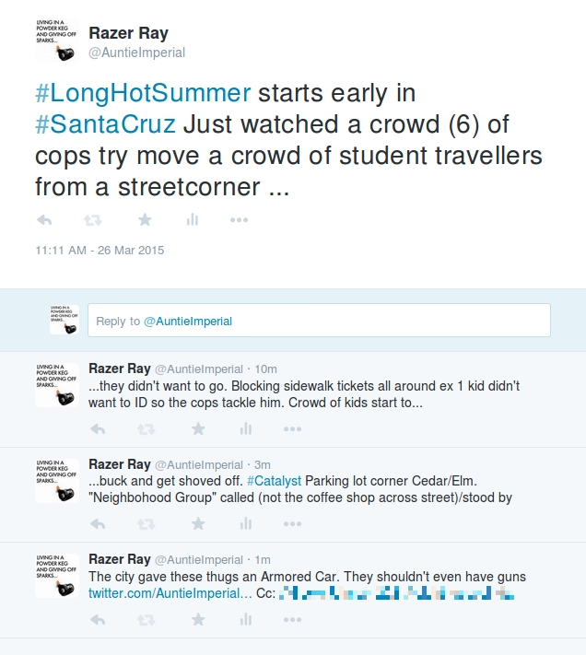This screenshot has width=586, height=655.
Task: Reply to the "they didn't want to go" tweet
Action: [97, 429]
